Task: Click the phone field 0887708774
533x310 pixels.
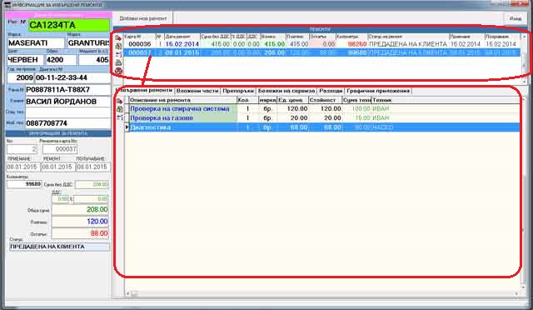Action: [68, 123]
